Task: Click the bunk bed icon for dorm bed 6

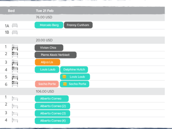Action: [15, 84]
